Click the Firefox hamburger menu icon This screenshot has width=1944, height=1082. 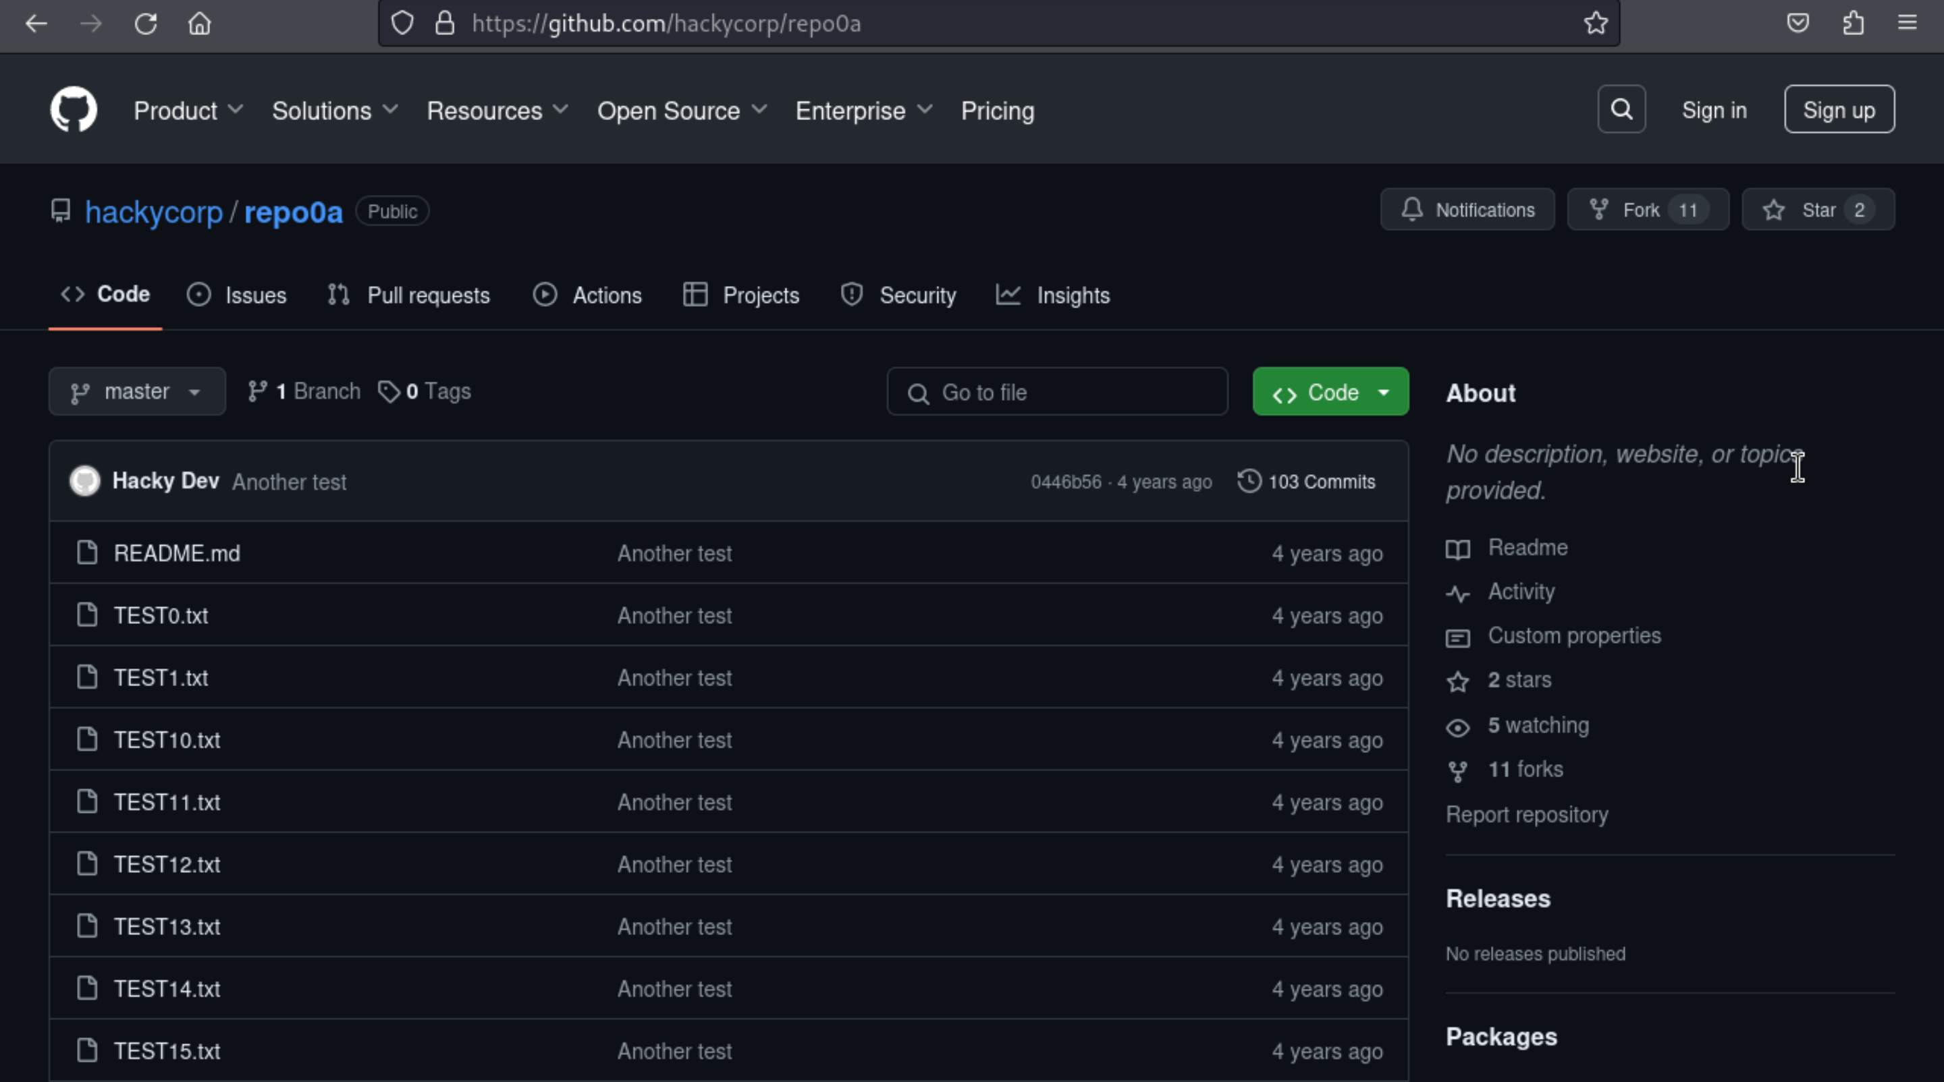tap(1907, 24)
